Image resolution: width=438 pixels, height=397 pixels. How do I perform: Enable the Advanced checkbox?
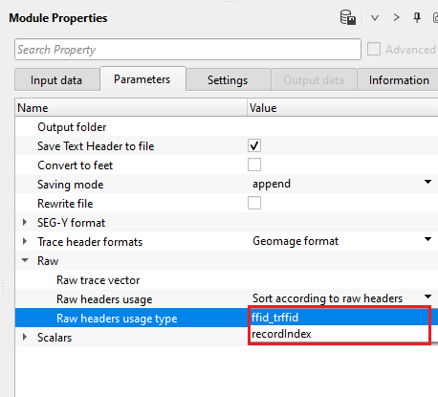(374, 50)
